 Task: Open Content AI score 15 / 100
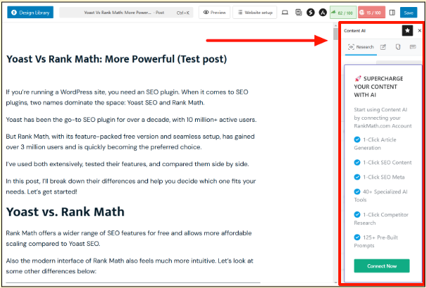pos(371,13)
